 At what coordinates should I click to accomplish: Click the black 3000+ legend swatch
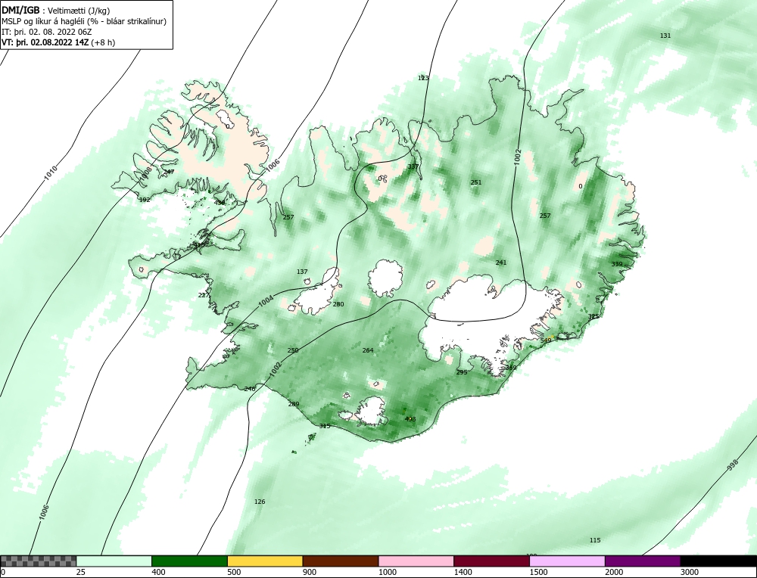tap(719, 561)
